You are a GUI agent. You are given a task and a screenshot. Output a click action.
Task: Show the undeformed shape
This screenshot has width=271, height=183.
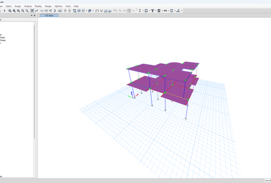[x=97, y=11]
